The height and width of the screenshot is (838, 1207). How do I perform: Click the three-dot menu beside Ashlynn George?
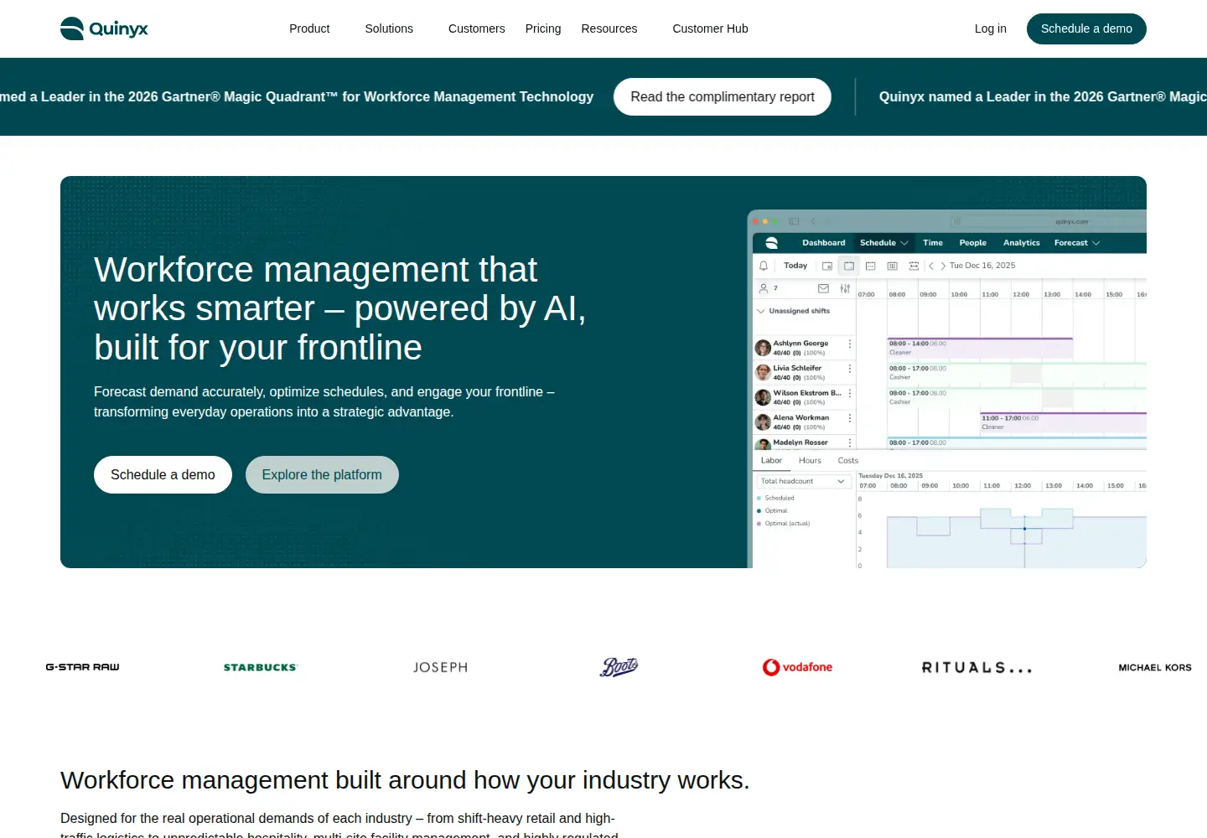pos(850,344)
